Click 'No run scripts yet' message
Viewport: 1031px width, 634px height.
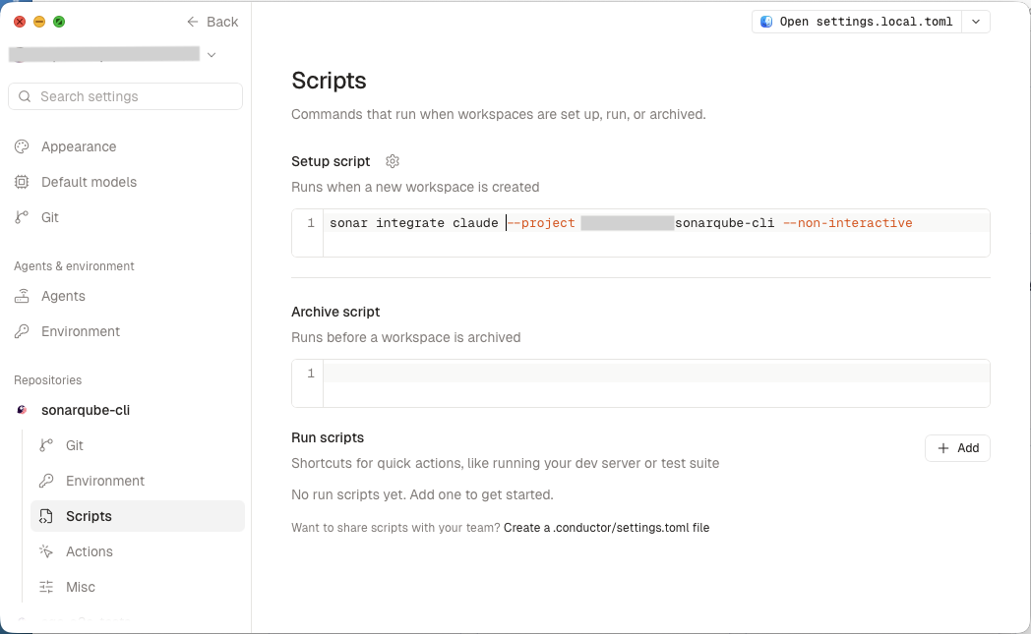click(422, 494)
